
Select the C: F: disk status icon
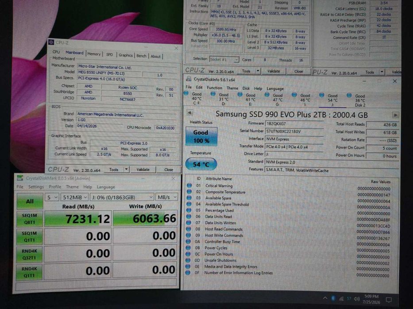[x=186, y=93]
